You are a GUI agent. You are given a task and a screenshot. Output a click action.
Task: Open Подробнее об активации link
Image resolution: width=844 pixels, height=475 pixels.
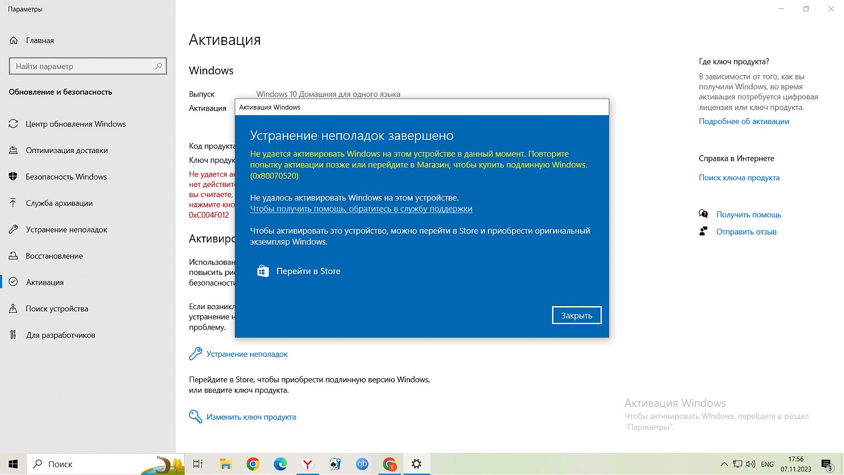click(744, 121)
